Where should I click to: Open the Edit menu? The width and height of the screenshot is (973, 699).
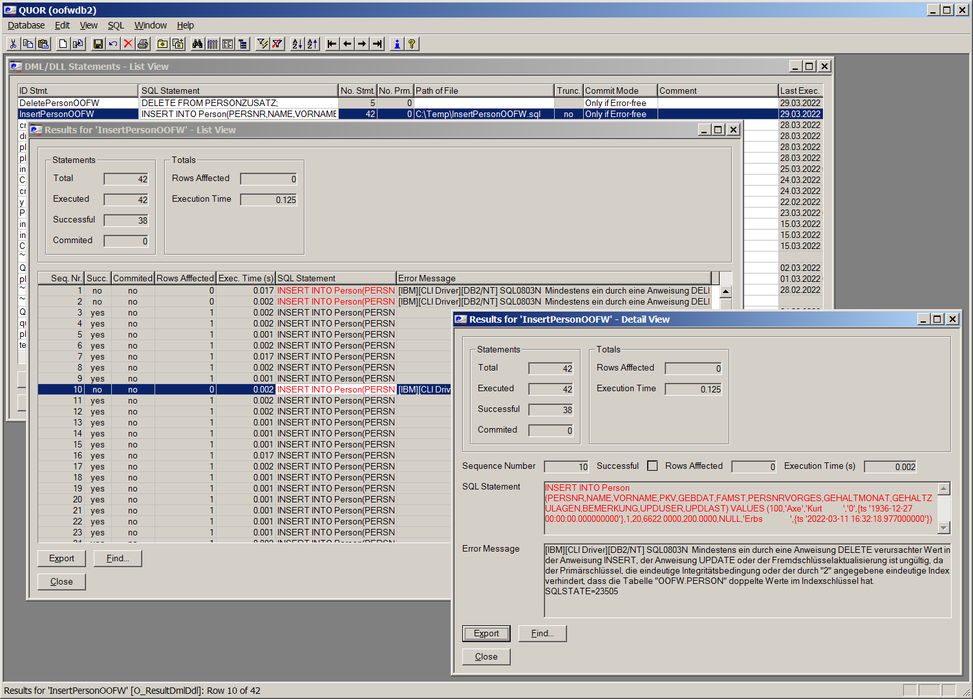point(62,25)
